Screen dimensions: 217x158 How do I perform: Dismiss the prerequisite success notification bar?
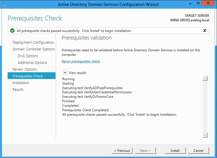point(204,30)
